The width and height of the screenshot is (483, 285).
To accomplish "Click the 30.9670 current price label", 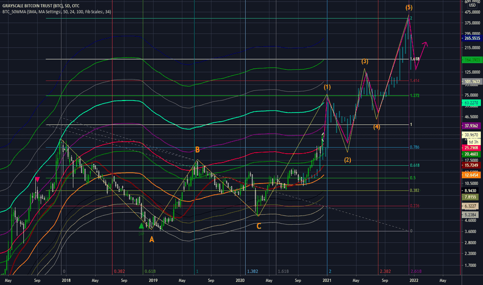I will (472, 135).
